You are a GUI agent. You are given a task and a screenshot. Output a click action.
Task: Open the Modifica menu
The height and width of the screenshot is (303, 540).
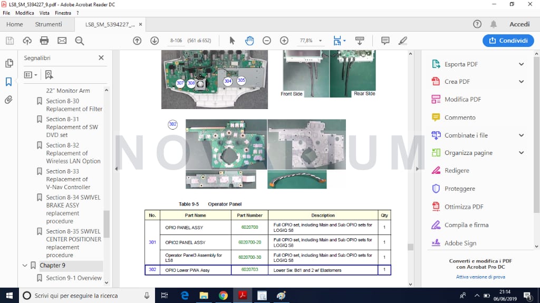tap(25, 13)
